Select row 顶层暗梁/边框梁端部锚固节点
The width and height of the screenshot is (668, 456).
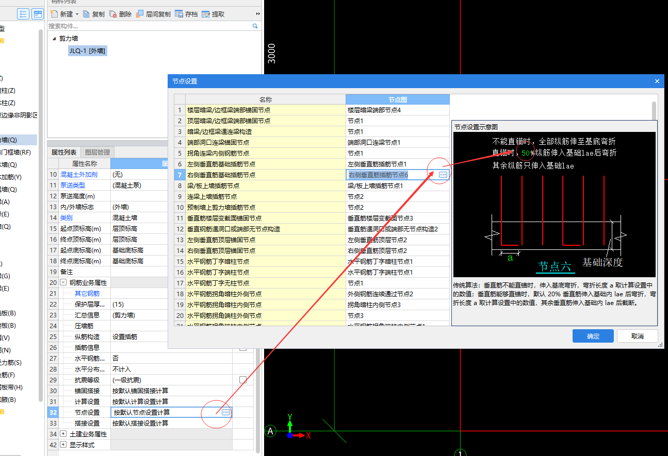coord(266,121)
